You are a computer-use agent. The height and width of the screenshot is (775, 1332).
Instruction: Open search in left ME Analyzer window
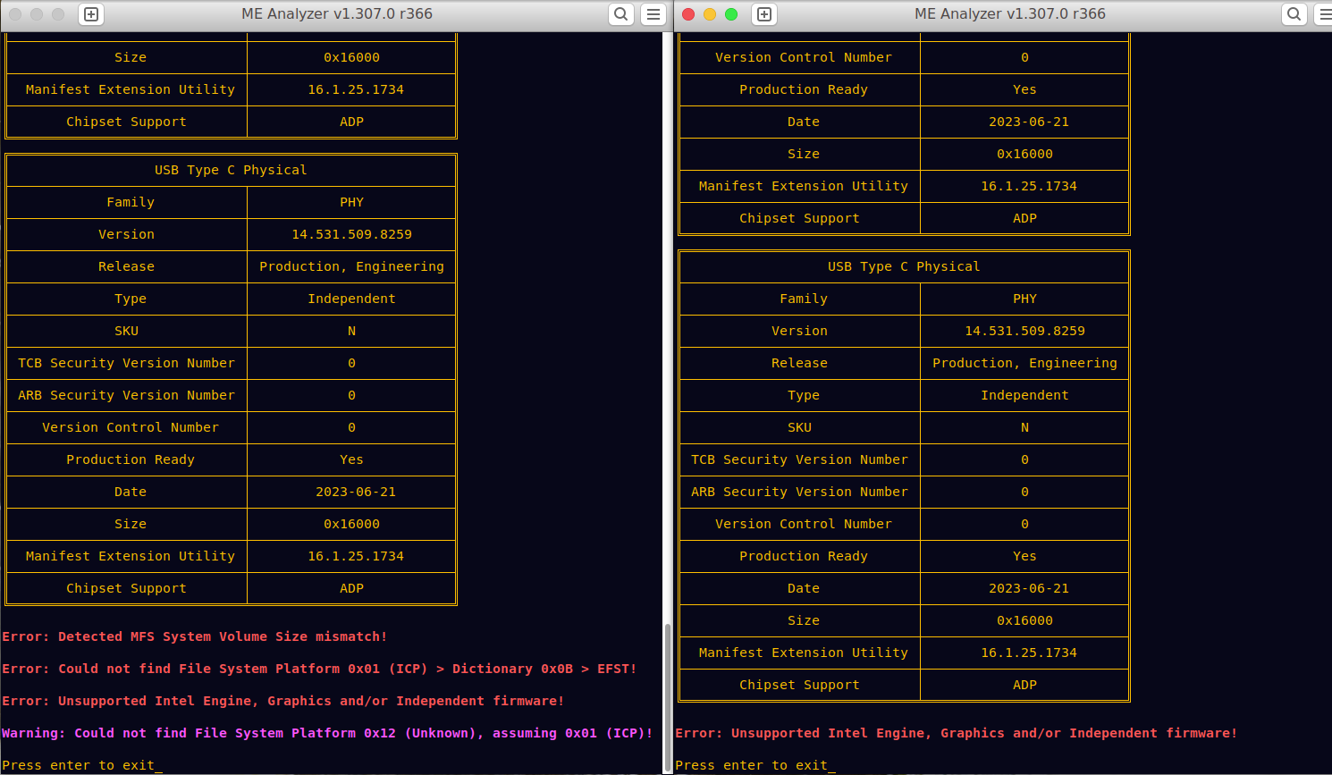point(620,14)
